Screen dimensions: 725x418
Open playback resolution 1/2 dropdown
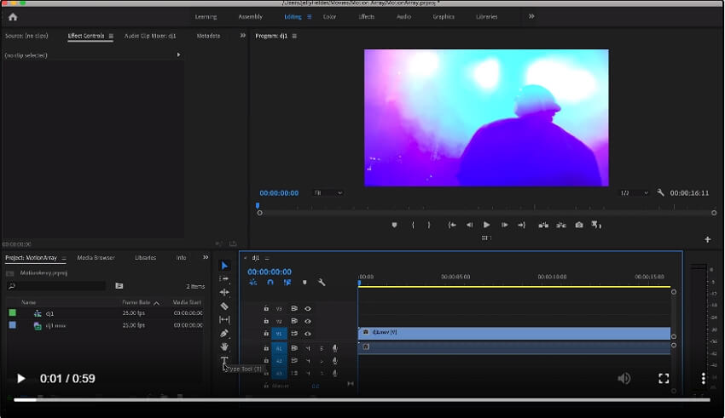[634, 193]
